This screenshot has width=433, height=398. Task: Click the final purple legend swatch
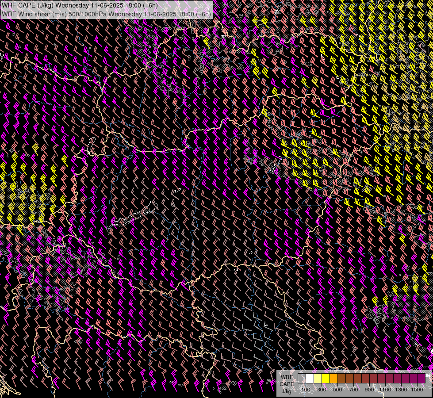(x=422, y=379)
